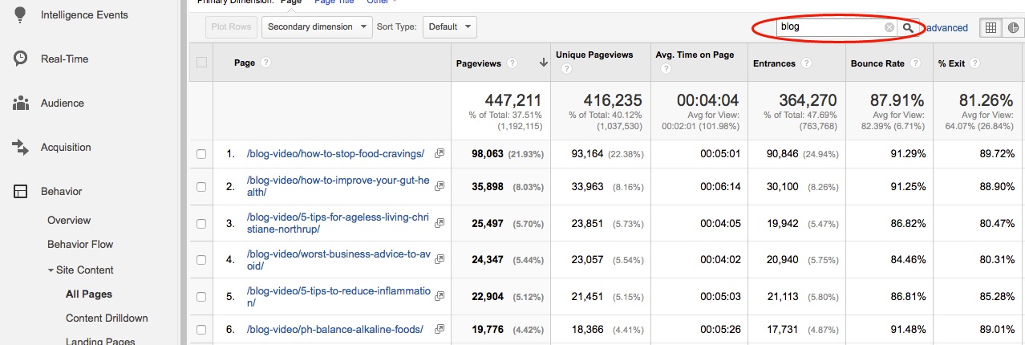The height and width of the screenshot is (345, 1025).
Task: Switch to data table grid view
Action: 991,27
